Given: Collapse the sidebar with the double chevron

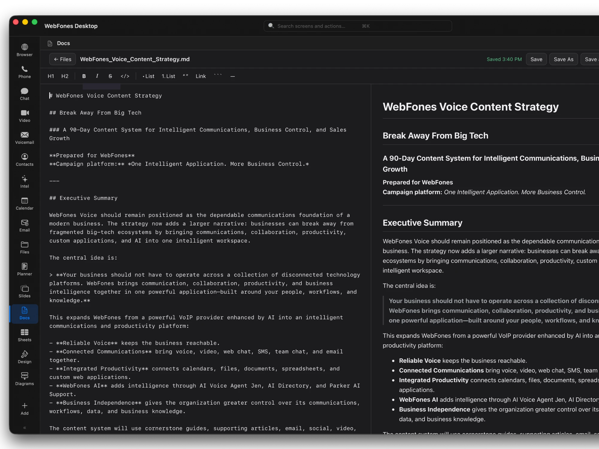Looking at the screenshot, I should click(25, 428).
